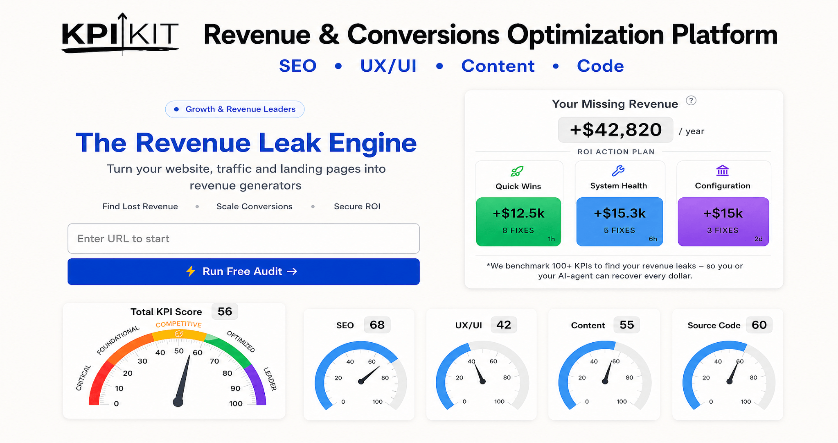This screenshot has width=838, height=443.
Task: Click the SEO score value 68
Action: click(377, 325)
